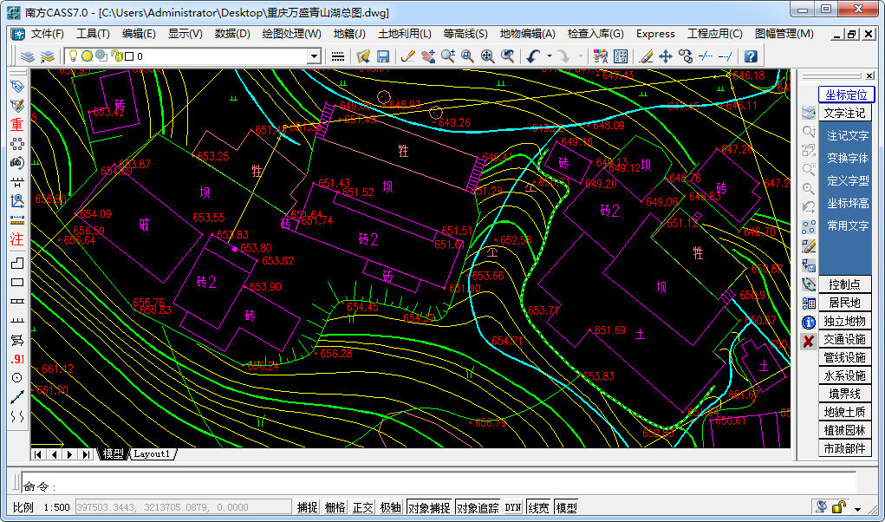Open help with the question mark icon

pos(751,55)
